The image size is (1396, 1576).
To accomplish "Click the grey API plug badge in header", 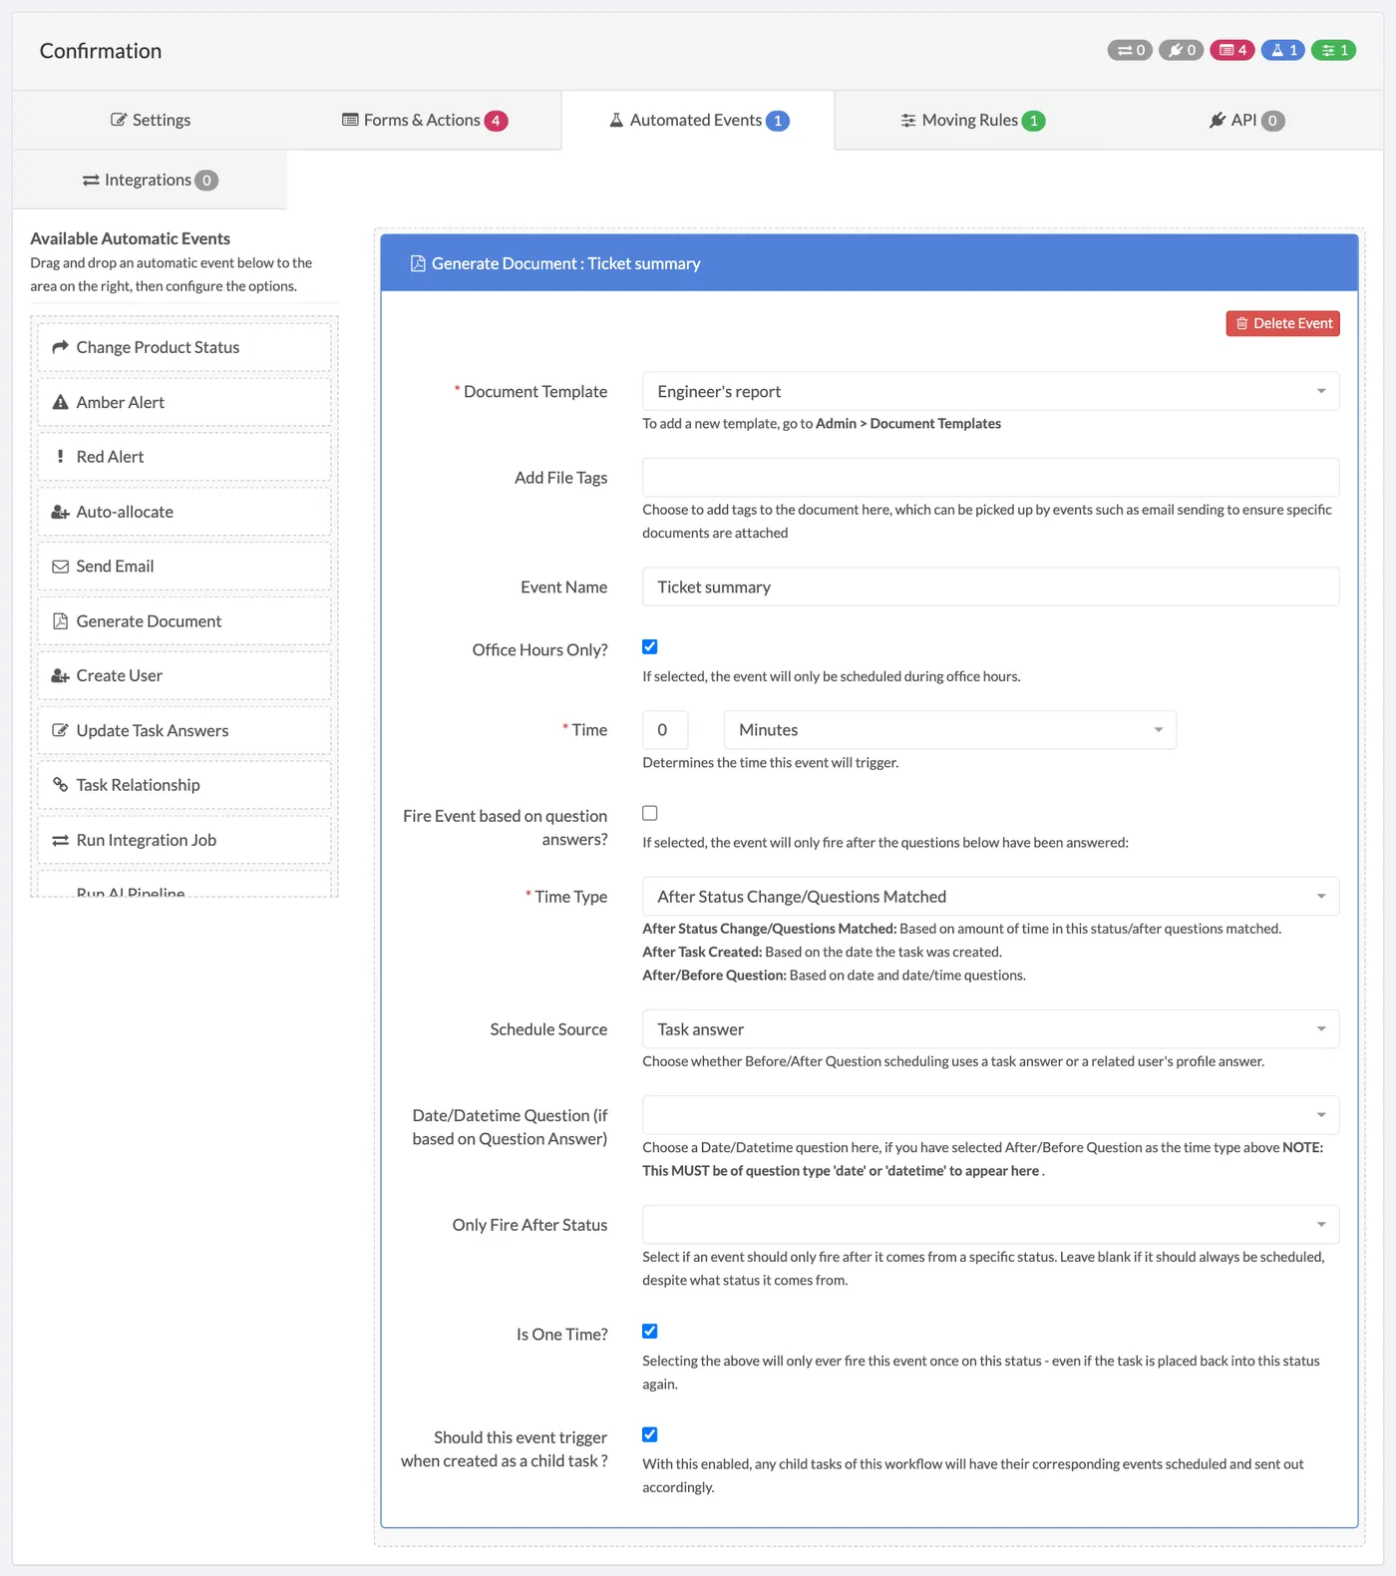I will pos(1181,50).
